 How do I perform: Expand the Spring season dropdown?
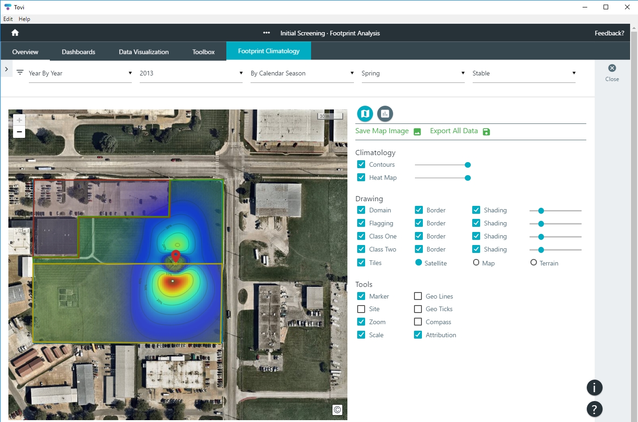tap(413, 73)
